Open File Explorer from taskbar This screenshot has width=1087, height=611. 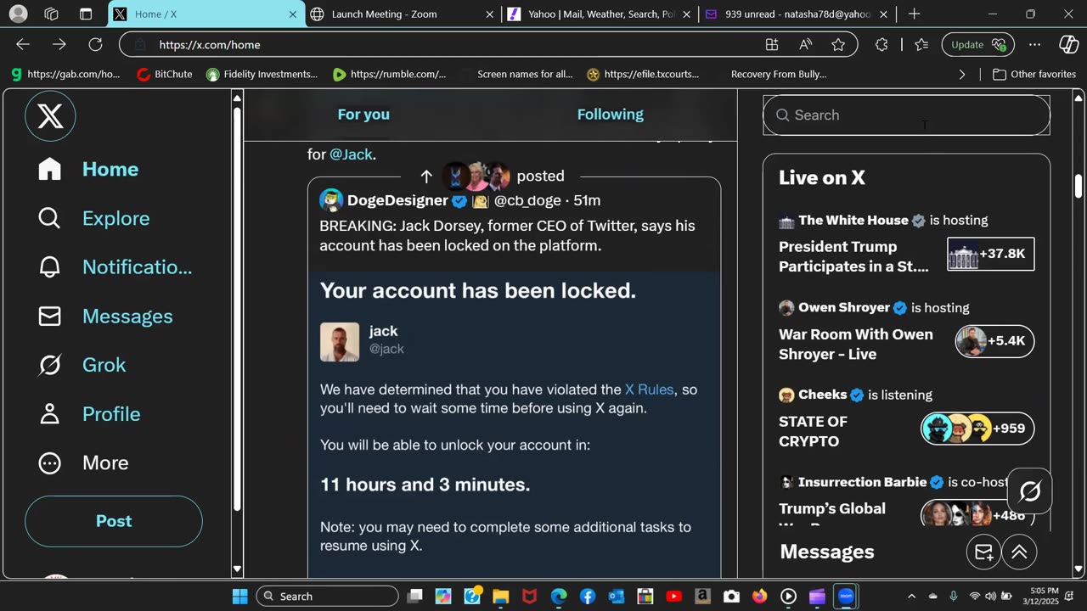coord(500,596)
